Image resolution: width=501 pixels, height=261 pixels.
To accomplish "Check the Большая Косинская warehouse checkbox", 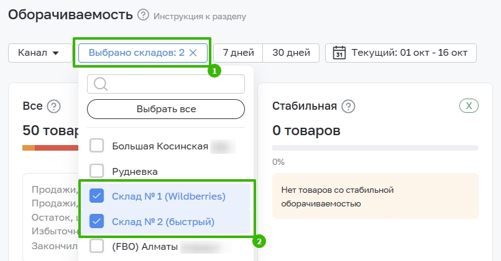I will [97, 146].
